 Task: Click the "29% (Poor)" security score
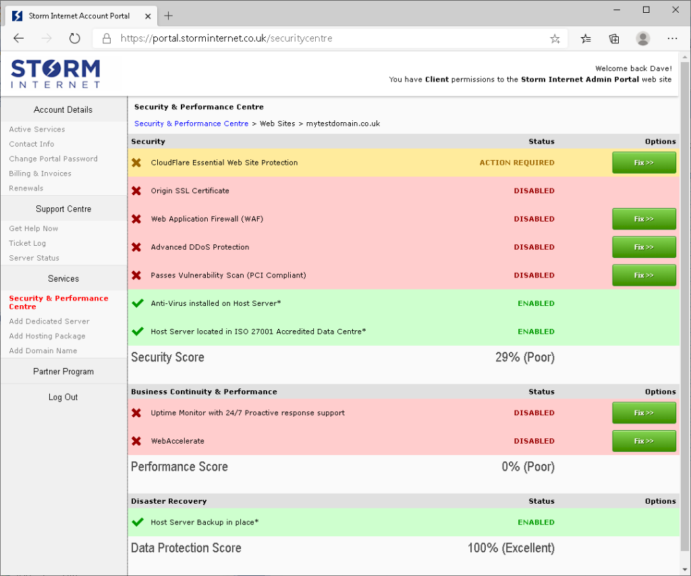[x=525, y=357]
